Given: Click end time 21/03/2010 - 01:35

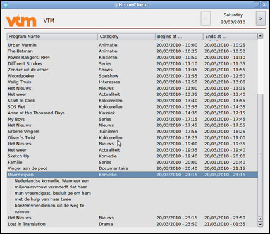Looking at the screenshot, I should pyautogui.click(x=224, y=224).
